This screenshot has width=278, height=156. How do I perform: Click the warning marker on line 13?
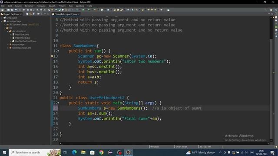pos(52,56)
